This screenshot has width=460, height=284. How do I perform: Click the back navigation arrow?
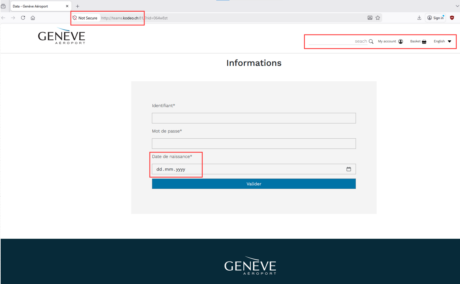[3, 18]
